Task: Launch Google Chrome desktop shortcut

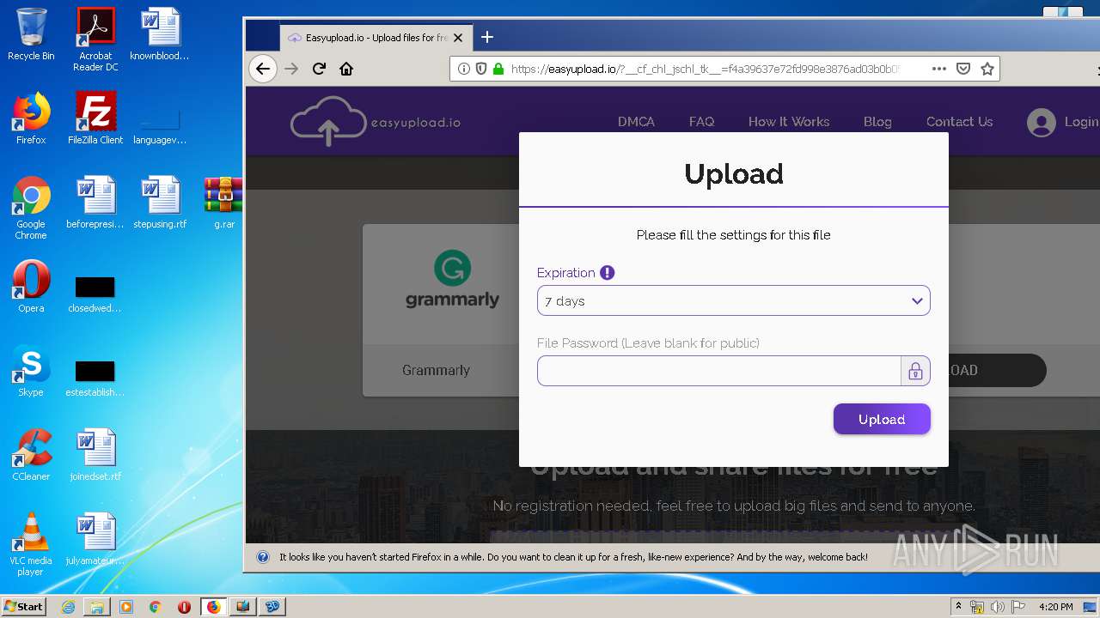Action: tap(31, 208)
